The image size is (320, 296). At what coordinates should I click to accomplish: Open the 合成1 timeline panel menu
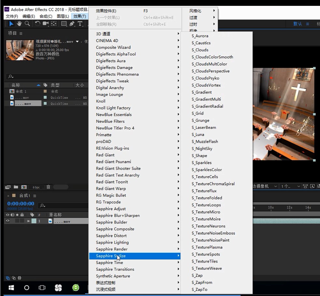click(35, 196)
